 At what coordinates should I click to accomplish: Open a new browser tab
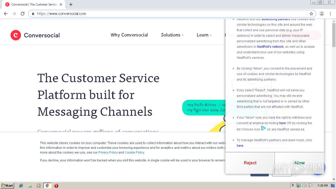[71, 4]
